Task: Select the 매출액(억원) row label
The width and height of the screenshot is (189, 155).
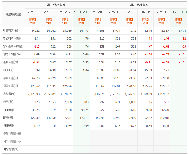Action: point(11,30)
